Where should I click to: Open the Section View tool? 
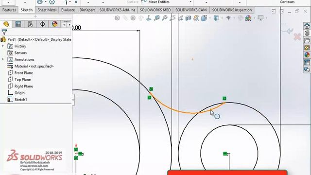coord(188,18)
